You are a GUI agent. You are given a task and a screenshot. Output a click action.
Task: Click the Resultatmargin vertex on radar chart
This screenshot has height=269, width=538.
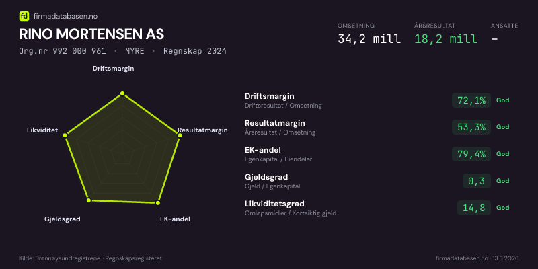point(180,136)
